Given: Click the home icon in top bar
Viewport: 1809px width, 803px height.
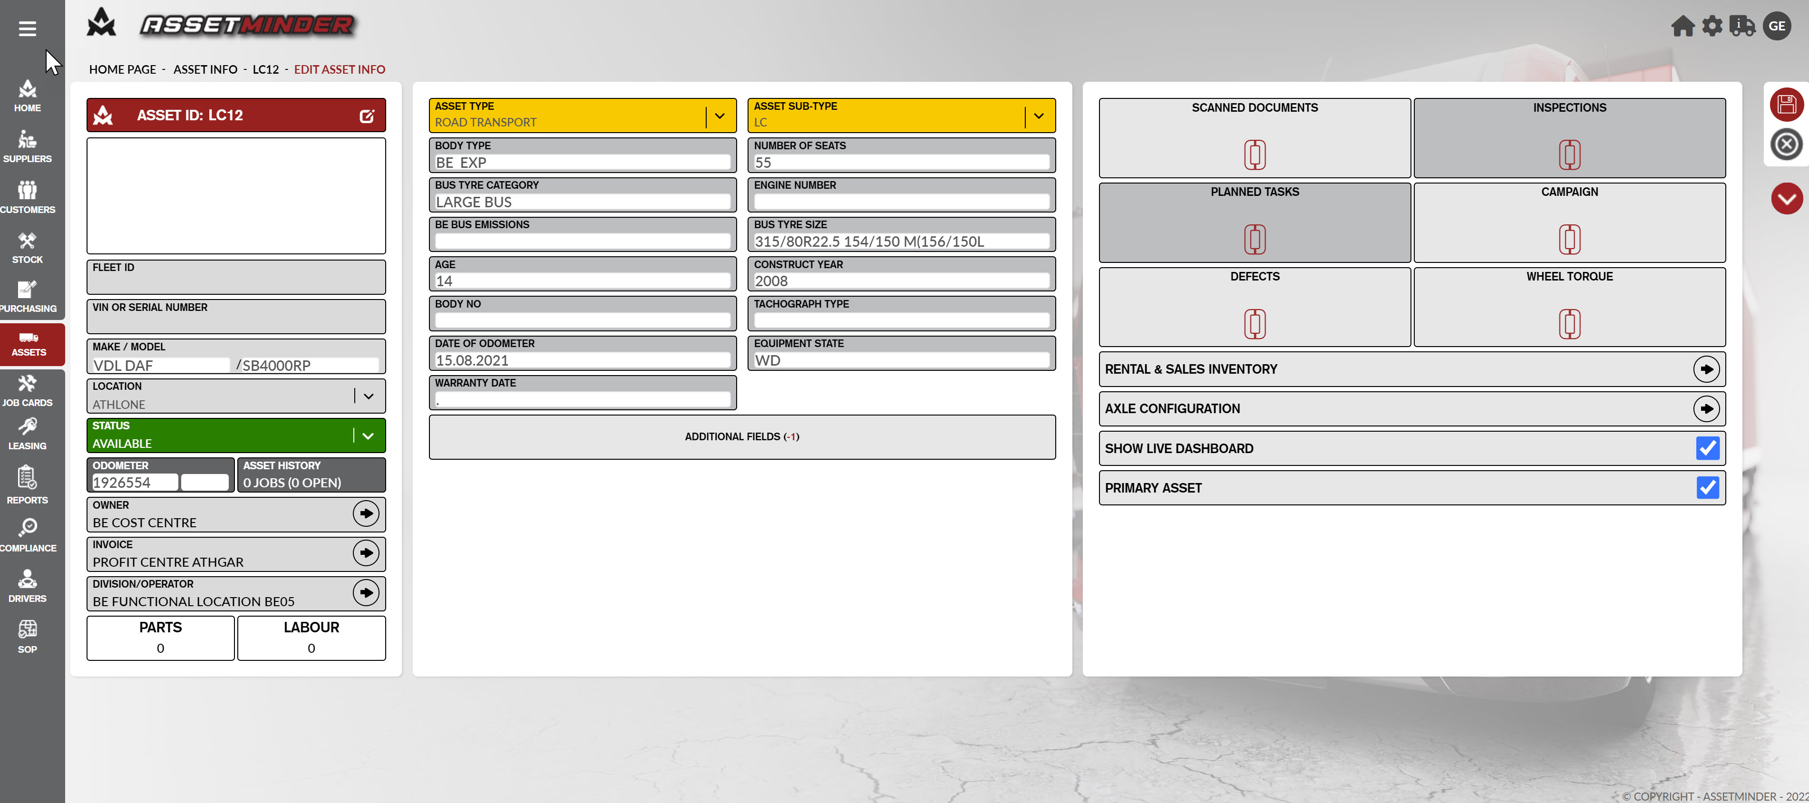Looking at the screenshot, I should (1682, 26).
